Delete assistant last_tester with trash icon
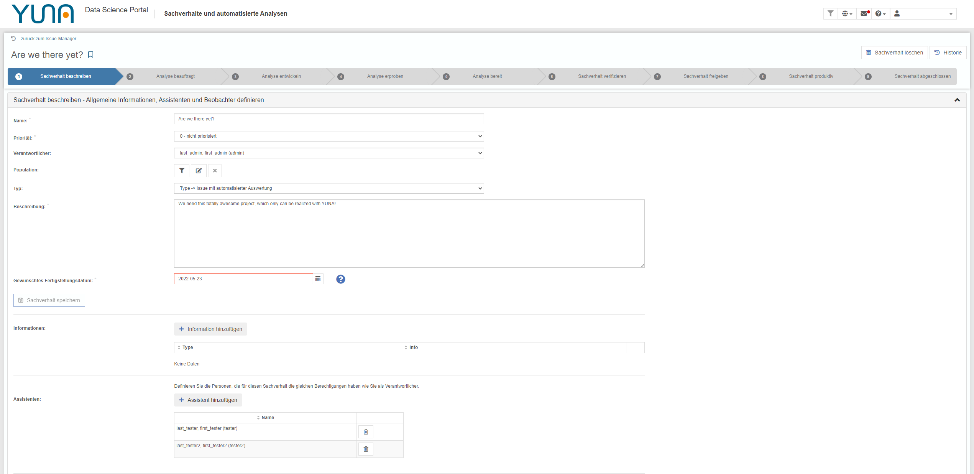This screenshot has height=474, width=974. click(x=366, y=432)
